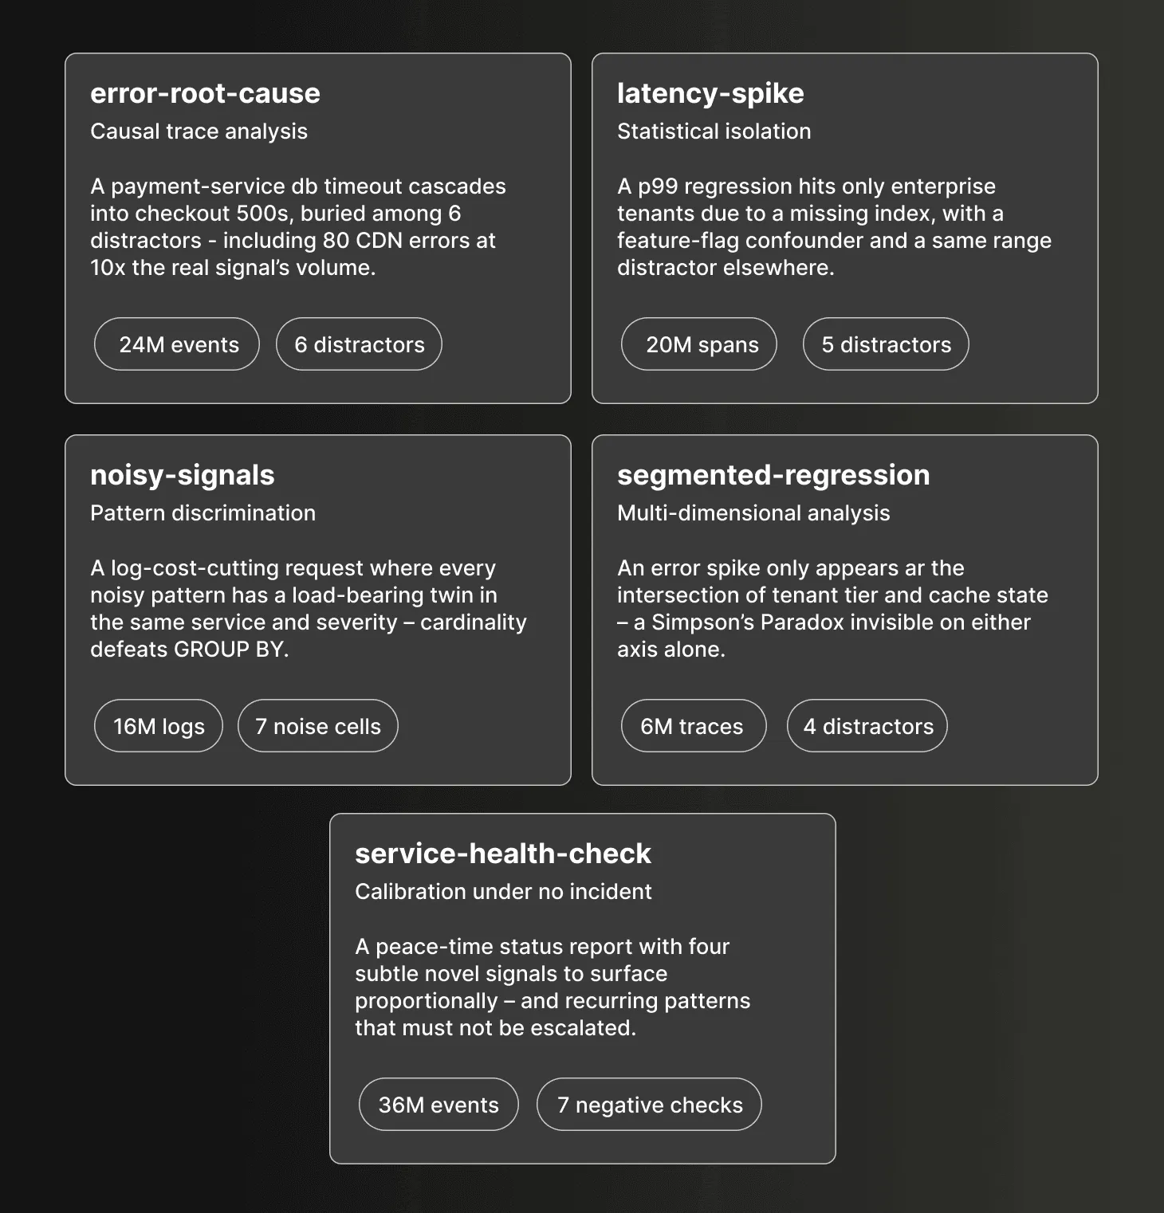The width and height of the screenshot is (1164, 1213).
Task: Click the Causal trace analysis subtitle
Action: coord(199,132)
